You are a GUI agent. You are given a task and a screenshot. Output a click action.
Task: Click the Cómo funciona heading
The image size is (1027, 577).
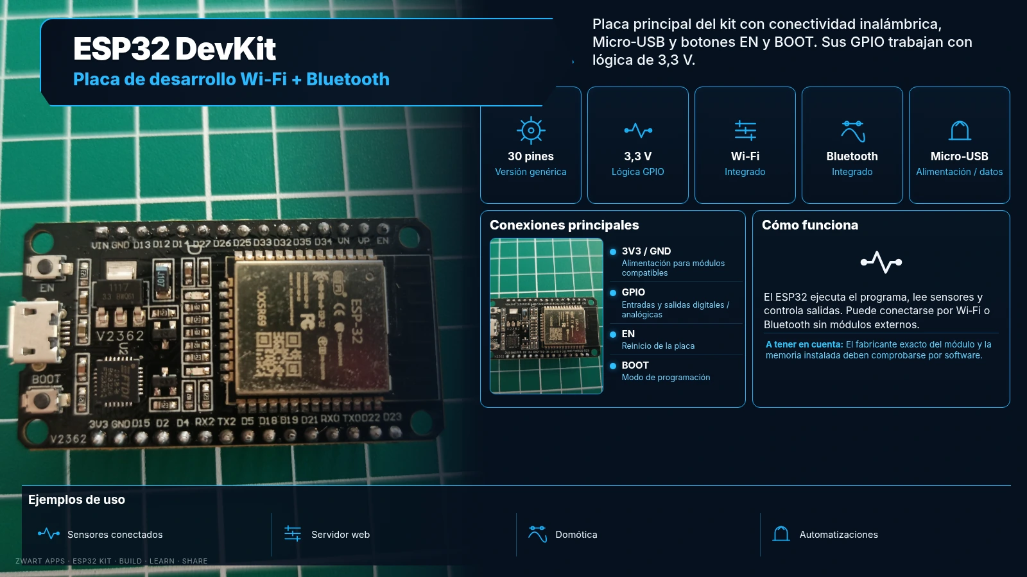[x=810, y=225]
